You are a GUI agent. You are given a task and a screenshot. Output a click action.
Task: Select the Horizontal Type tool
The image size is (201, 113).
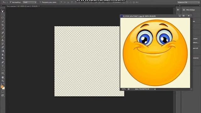pyautogui.click(x=3, y=66)
